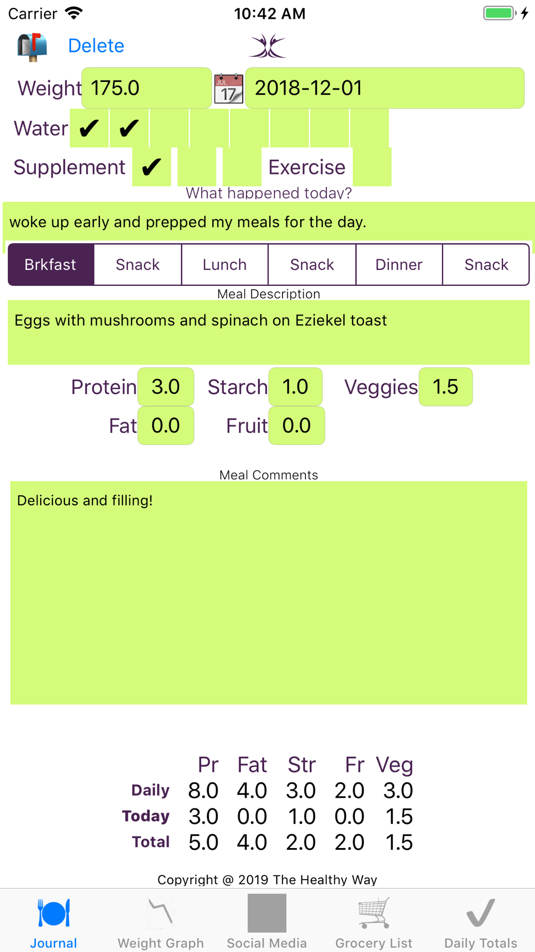
Task: Tap the Meal Comments text area
Action: tap(269, 592)
